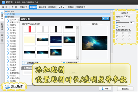The height and width of the screenshot is (92, 138).
Task: Click the 爱剪辑 app logo icon
Action: click(x=3, y=2)
